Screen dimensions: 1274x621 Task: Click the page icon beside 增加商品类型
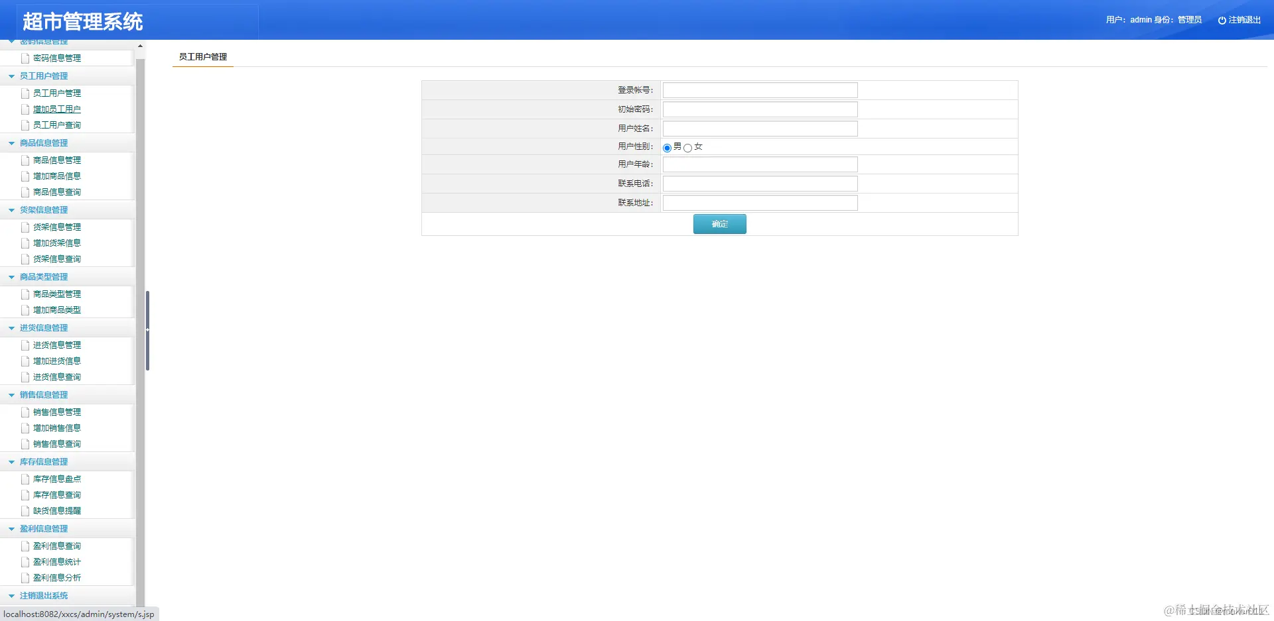tap(25, 310)
